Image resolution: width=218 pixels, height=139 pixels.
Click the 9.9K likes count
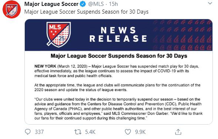140,132
